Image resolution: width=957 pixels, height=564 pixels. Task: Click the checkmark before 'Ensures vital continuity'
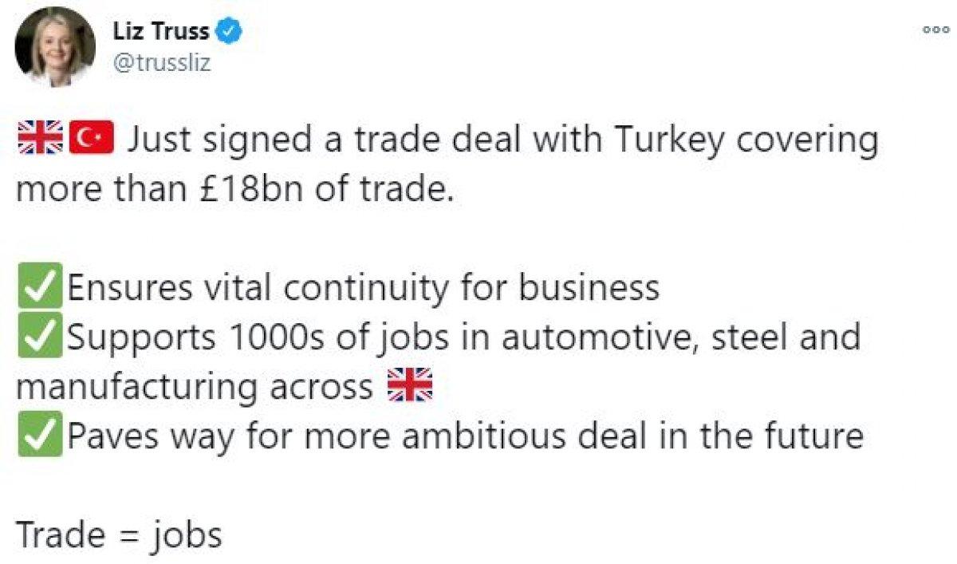coord(41,287)
